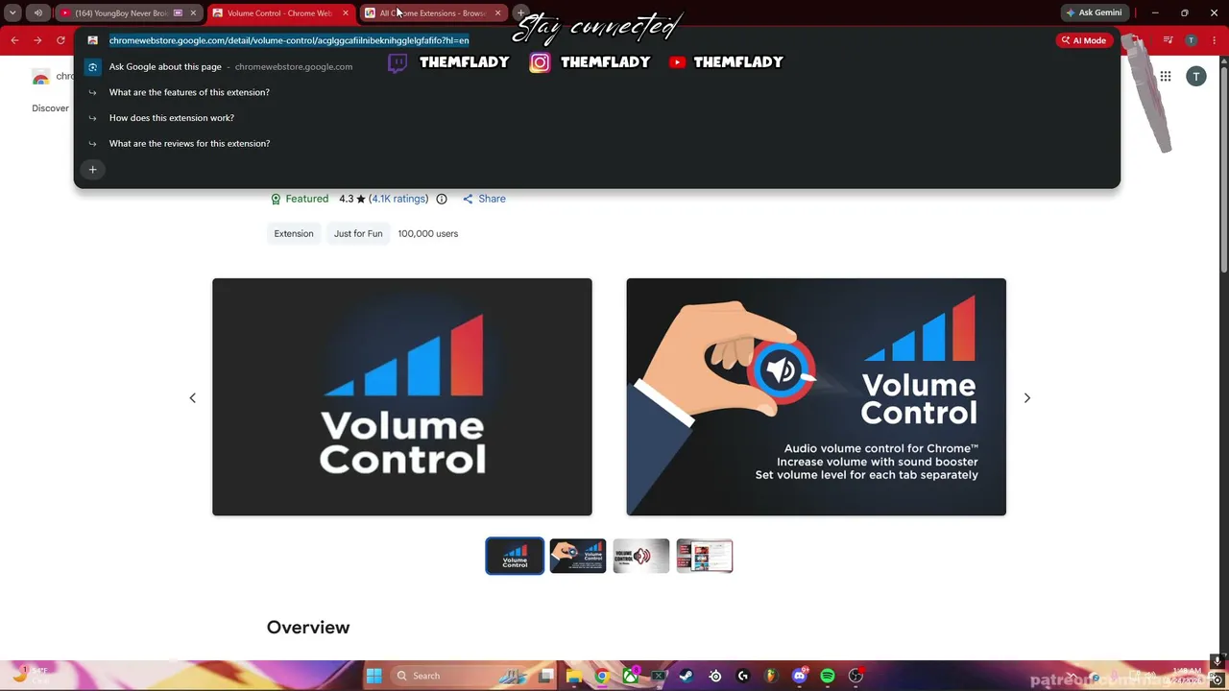Choose 'What are the features of this extension?'

(x=597, y=92)
